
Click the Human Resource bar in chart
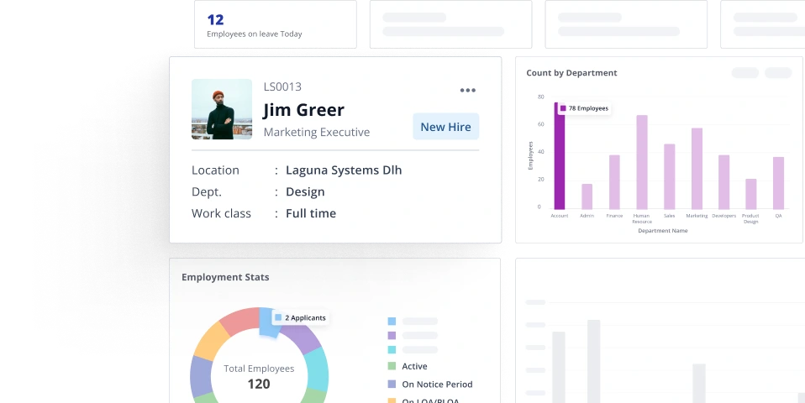tap(641, 162)
